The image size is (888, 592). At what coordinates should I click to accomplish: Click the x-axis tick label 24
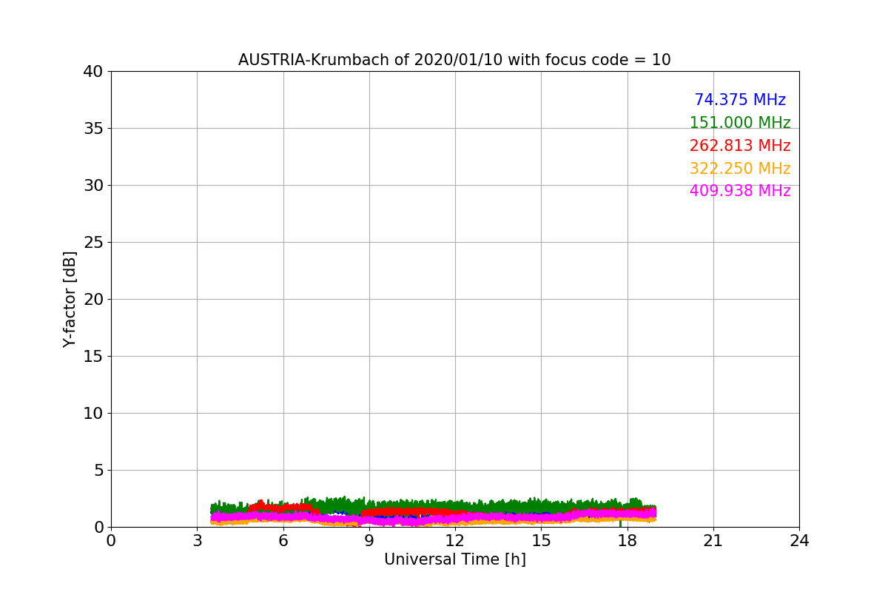[799, 541]
